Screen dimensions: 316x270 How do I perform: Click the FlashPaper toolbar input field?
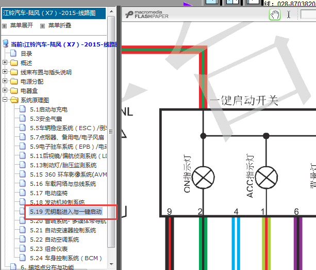click(308, 14)
